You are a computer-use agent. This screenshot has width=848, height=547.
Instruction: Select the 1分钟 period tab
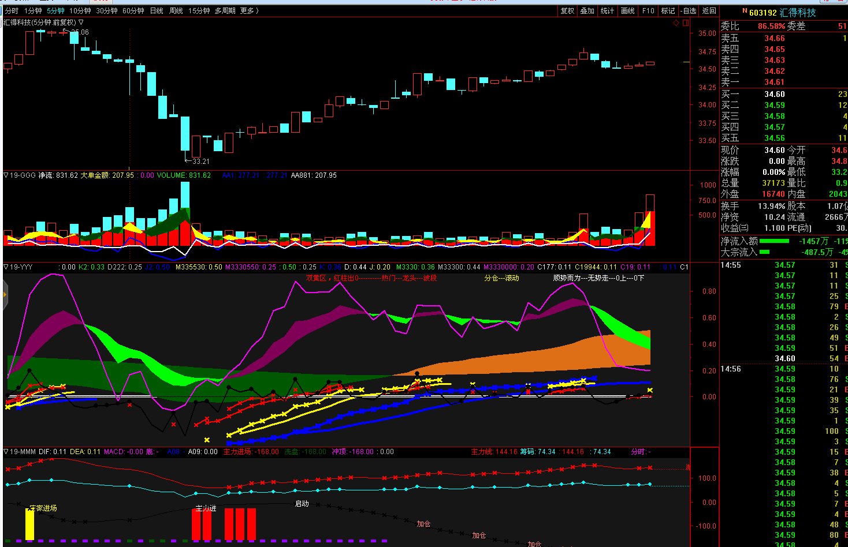coord(33,11)
